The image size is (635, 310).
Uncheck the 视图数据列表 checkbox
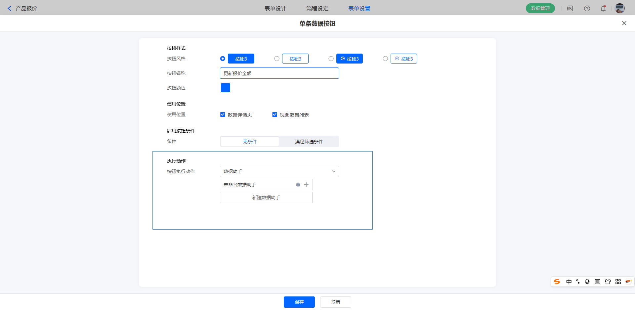coord(275,114)
